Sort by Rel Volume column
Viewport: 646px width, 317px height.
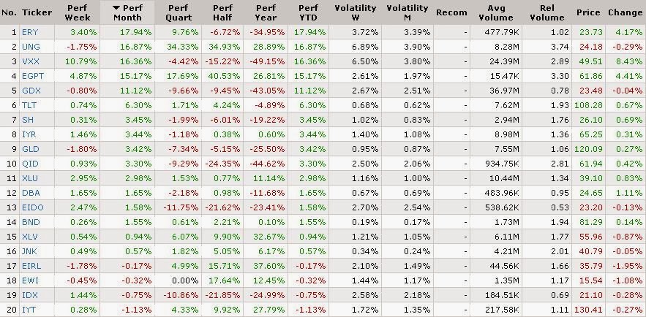[x=550, y=12]
